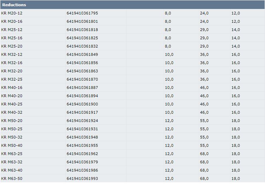Click EAN code 6419410361825

(x=82, y=38)
